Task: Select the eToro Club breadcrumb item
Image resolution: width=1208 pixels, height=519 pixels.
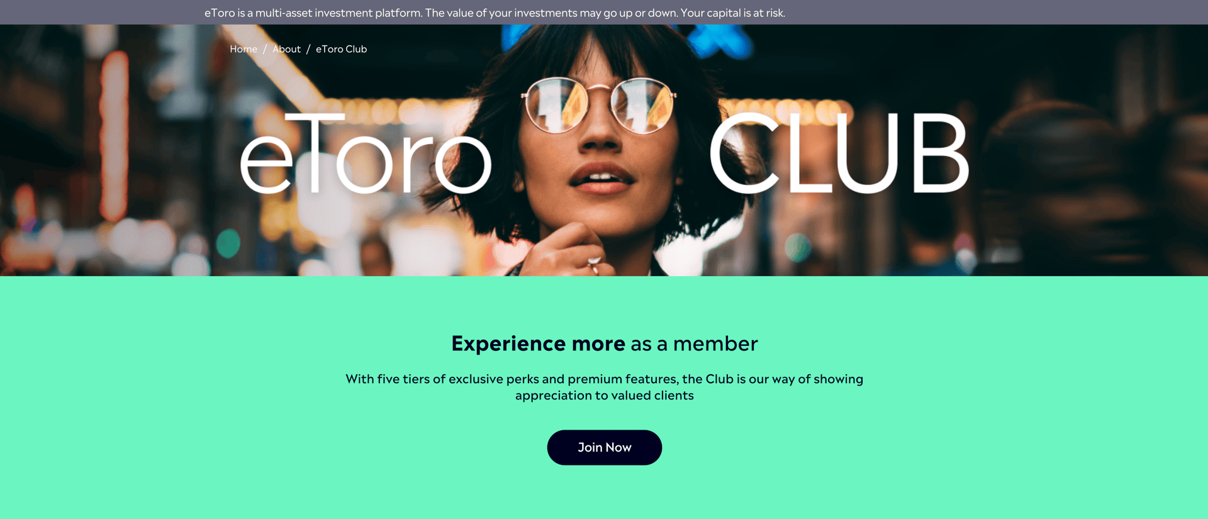Action: (x=341, y=49)
